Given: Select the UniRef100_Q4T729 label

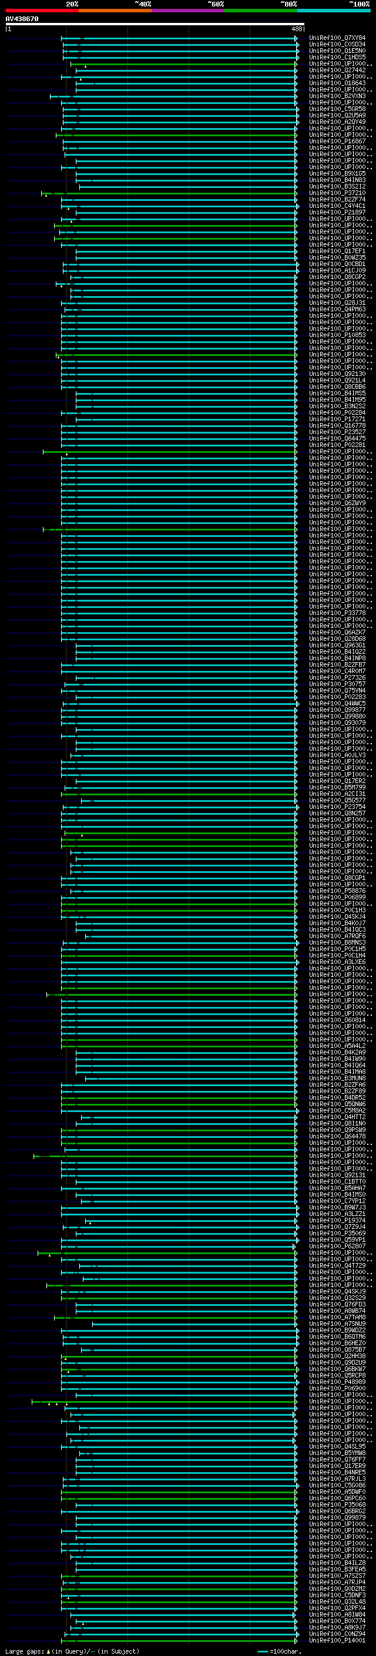Looking at the screenshot, I should pos(337,1266).
